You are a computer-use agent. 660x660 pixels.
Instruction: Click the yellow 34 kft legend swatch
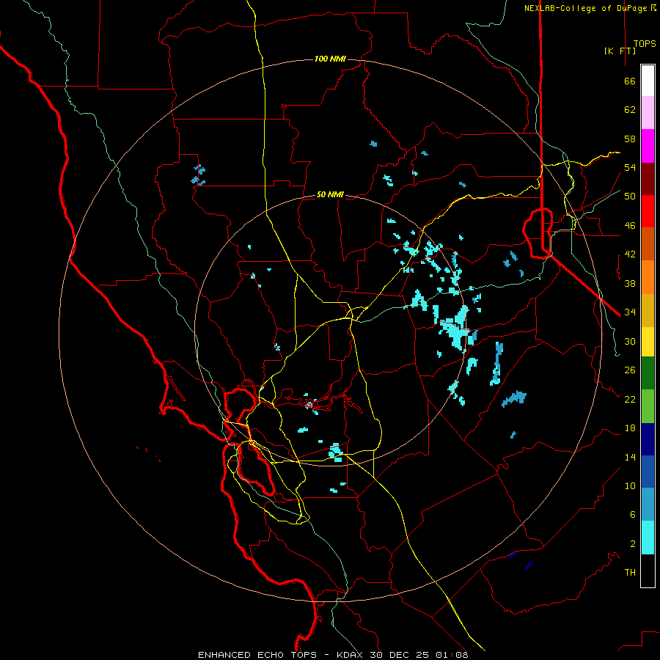(648, 341)
